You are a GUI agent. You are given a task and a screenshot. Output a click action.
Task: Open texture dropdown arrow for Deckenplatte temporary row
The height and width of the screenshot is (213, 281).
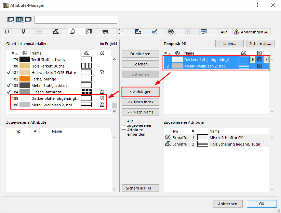[266, 60]
